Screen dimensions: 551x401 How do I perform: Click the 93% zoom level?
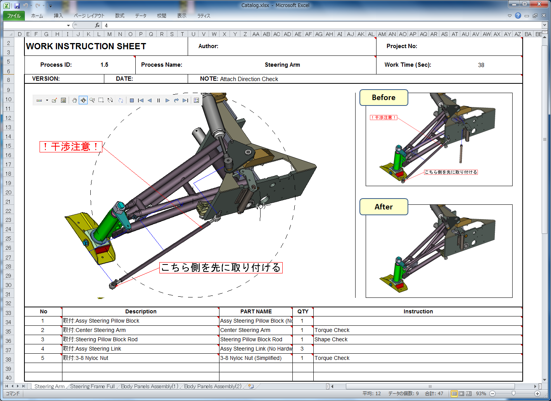[481, 394]
